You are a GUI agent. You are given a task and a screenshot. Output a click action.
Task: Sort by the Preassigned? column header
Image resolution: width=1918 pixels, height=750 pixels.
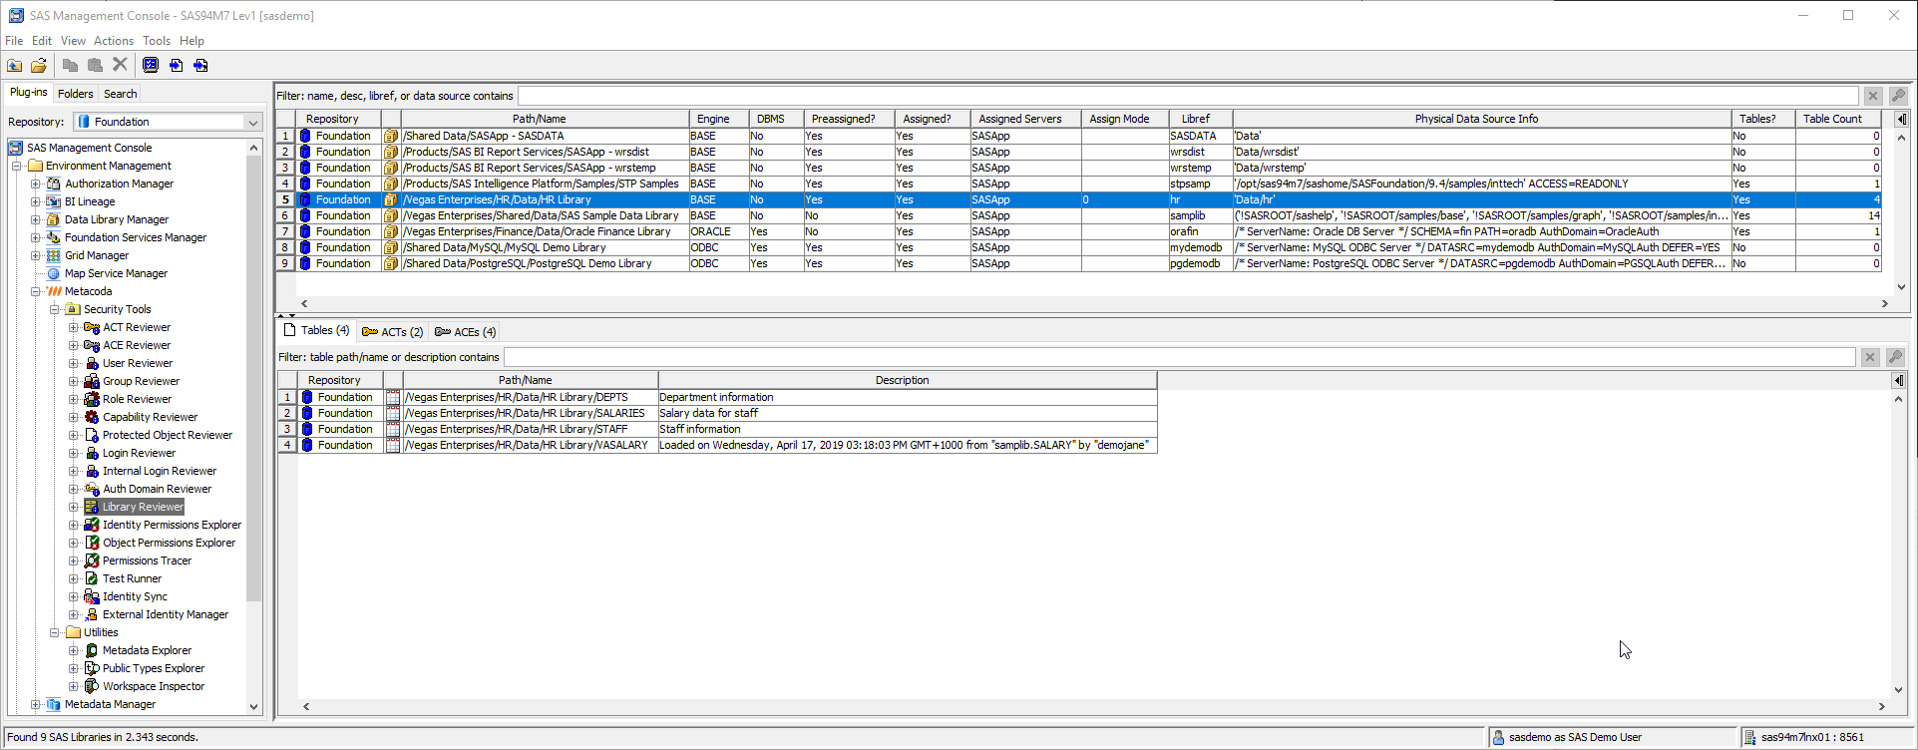coord(848,119)
